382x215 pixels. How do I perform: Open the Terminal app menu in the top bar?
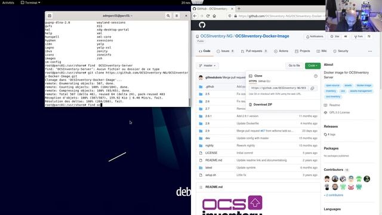point(30,2)
